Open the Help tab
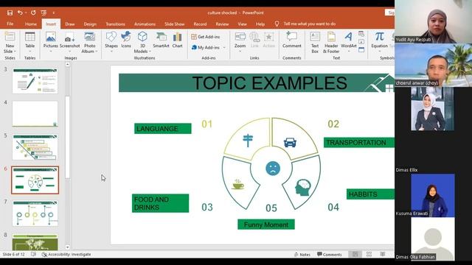Viewport: 472px width, 265px height. point(260,24)
